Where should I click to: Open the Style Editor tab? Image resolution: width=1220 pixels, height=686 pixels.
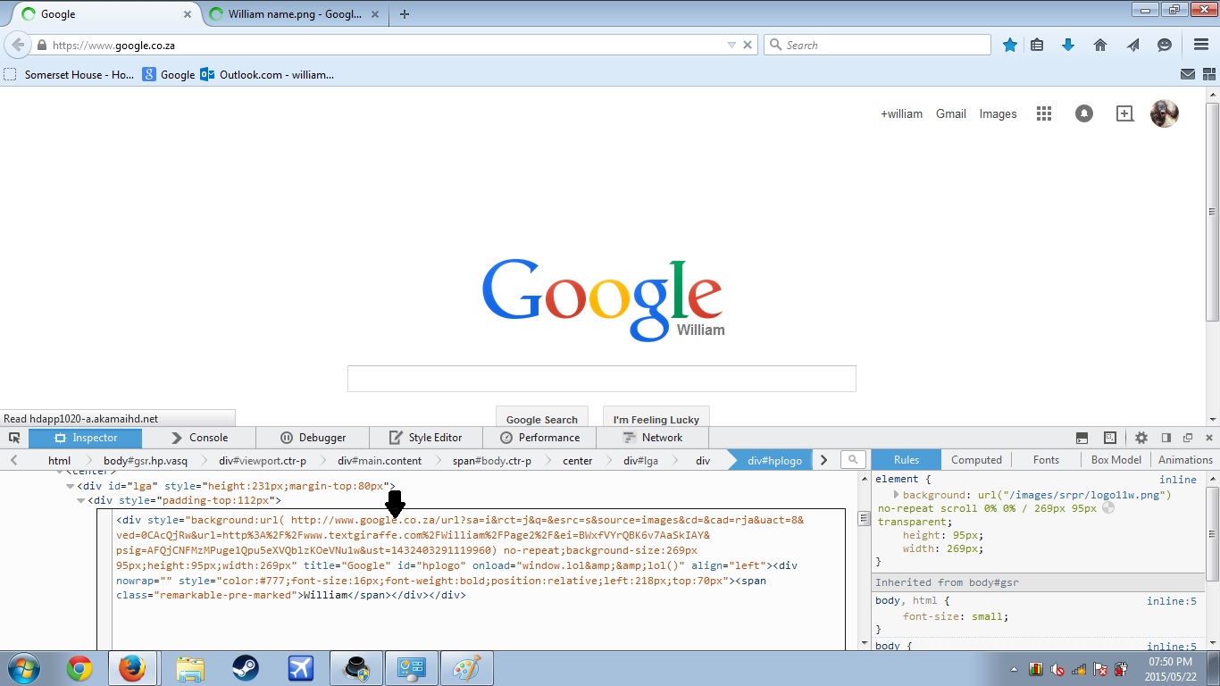(x=426, y=438)
